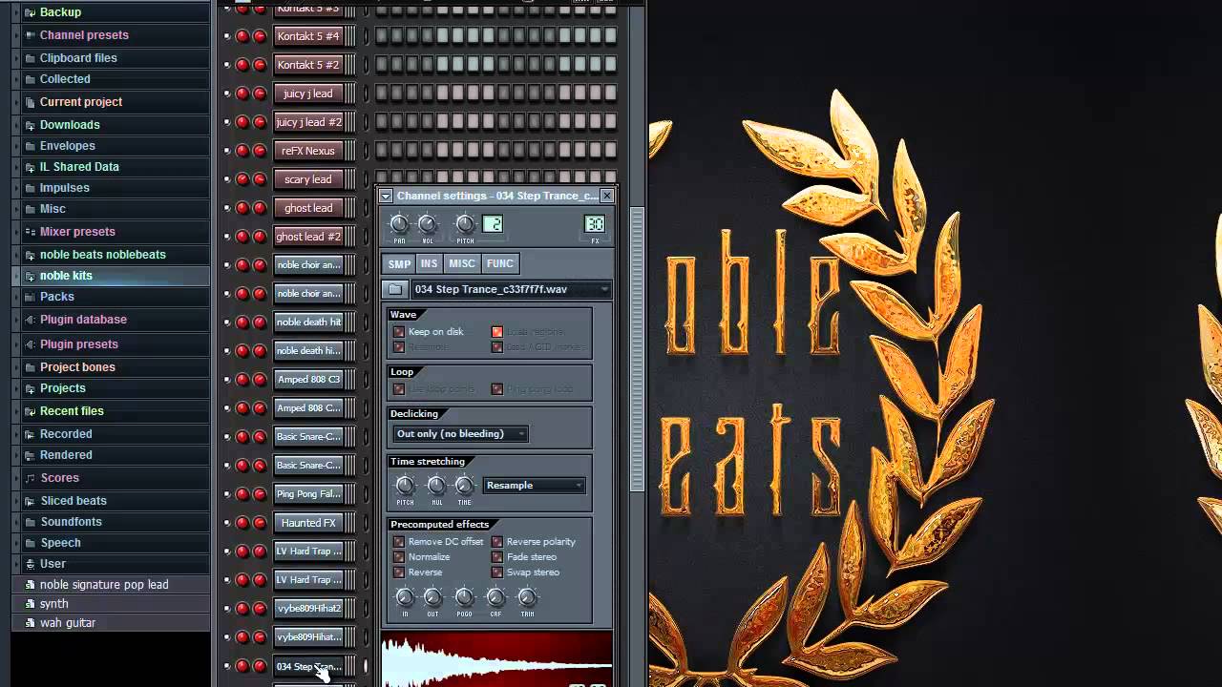This screenshot has height=687, width=1222.
Task: Click the Sliced beats icon in the browser
Action: pos(30,500)
